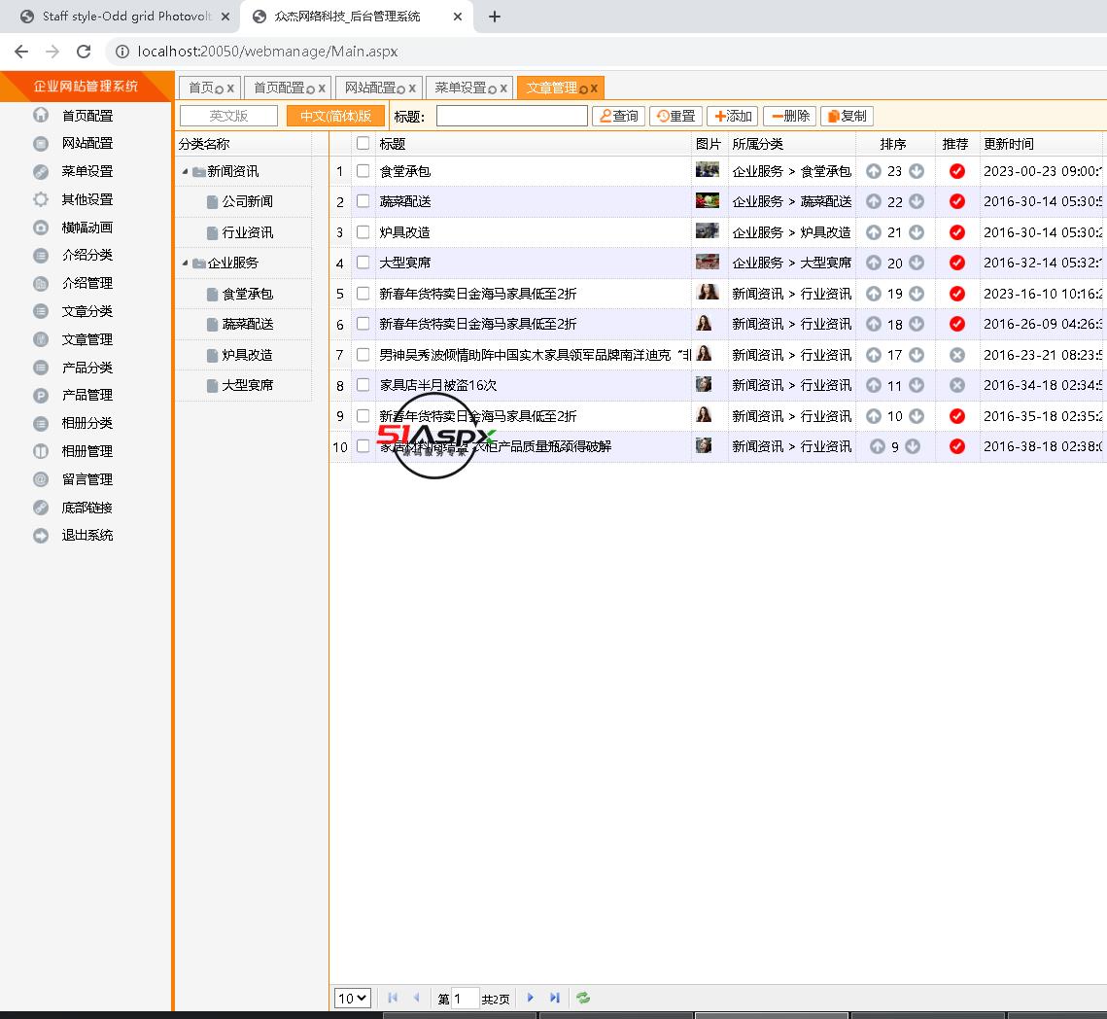The height and width of the screenshot is (1019, 1107).
Task: Open the page size dropdown showing 10
Action: pyautogui.click(x=352, y=998)
